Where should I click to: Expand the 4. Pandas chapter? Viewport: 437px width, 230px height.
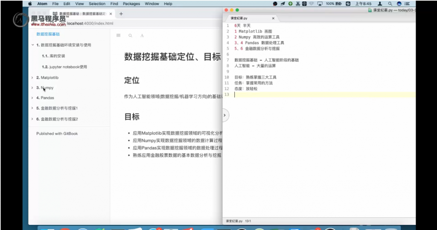click(x=32, y=98)
